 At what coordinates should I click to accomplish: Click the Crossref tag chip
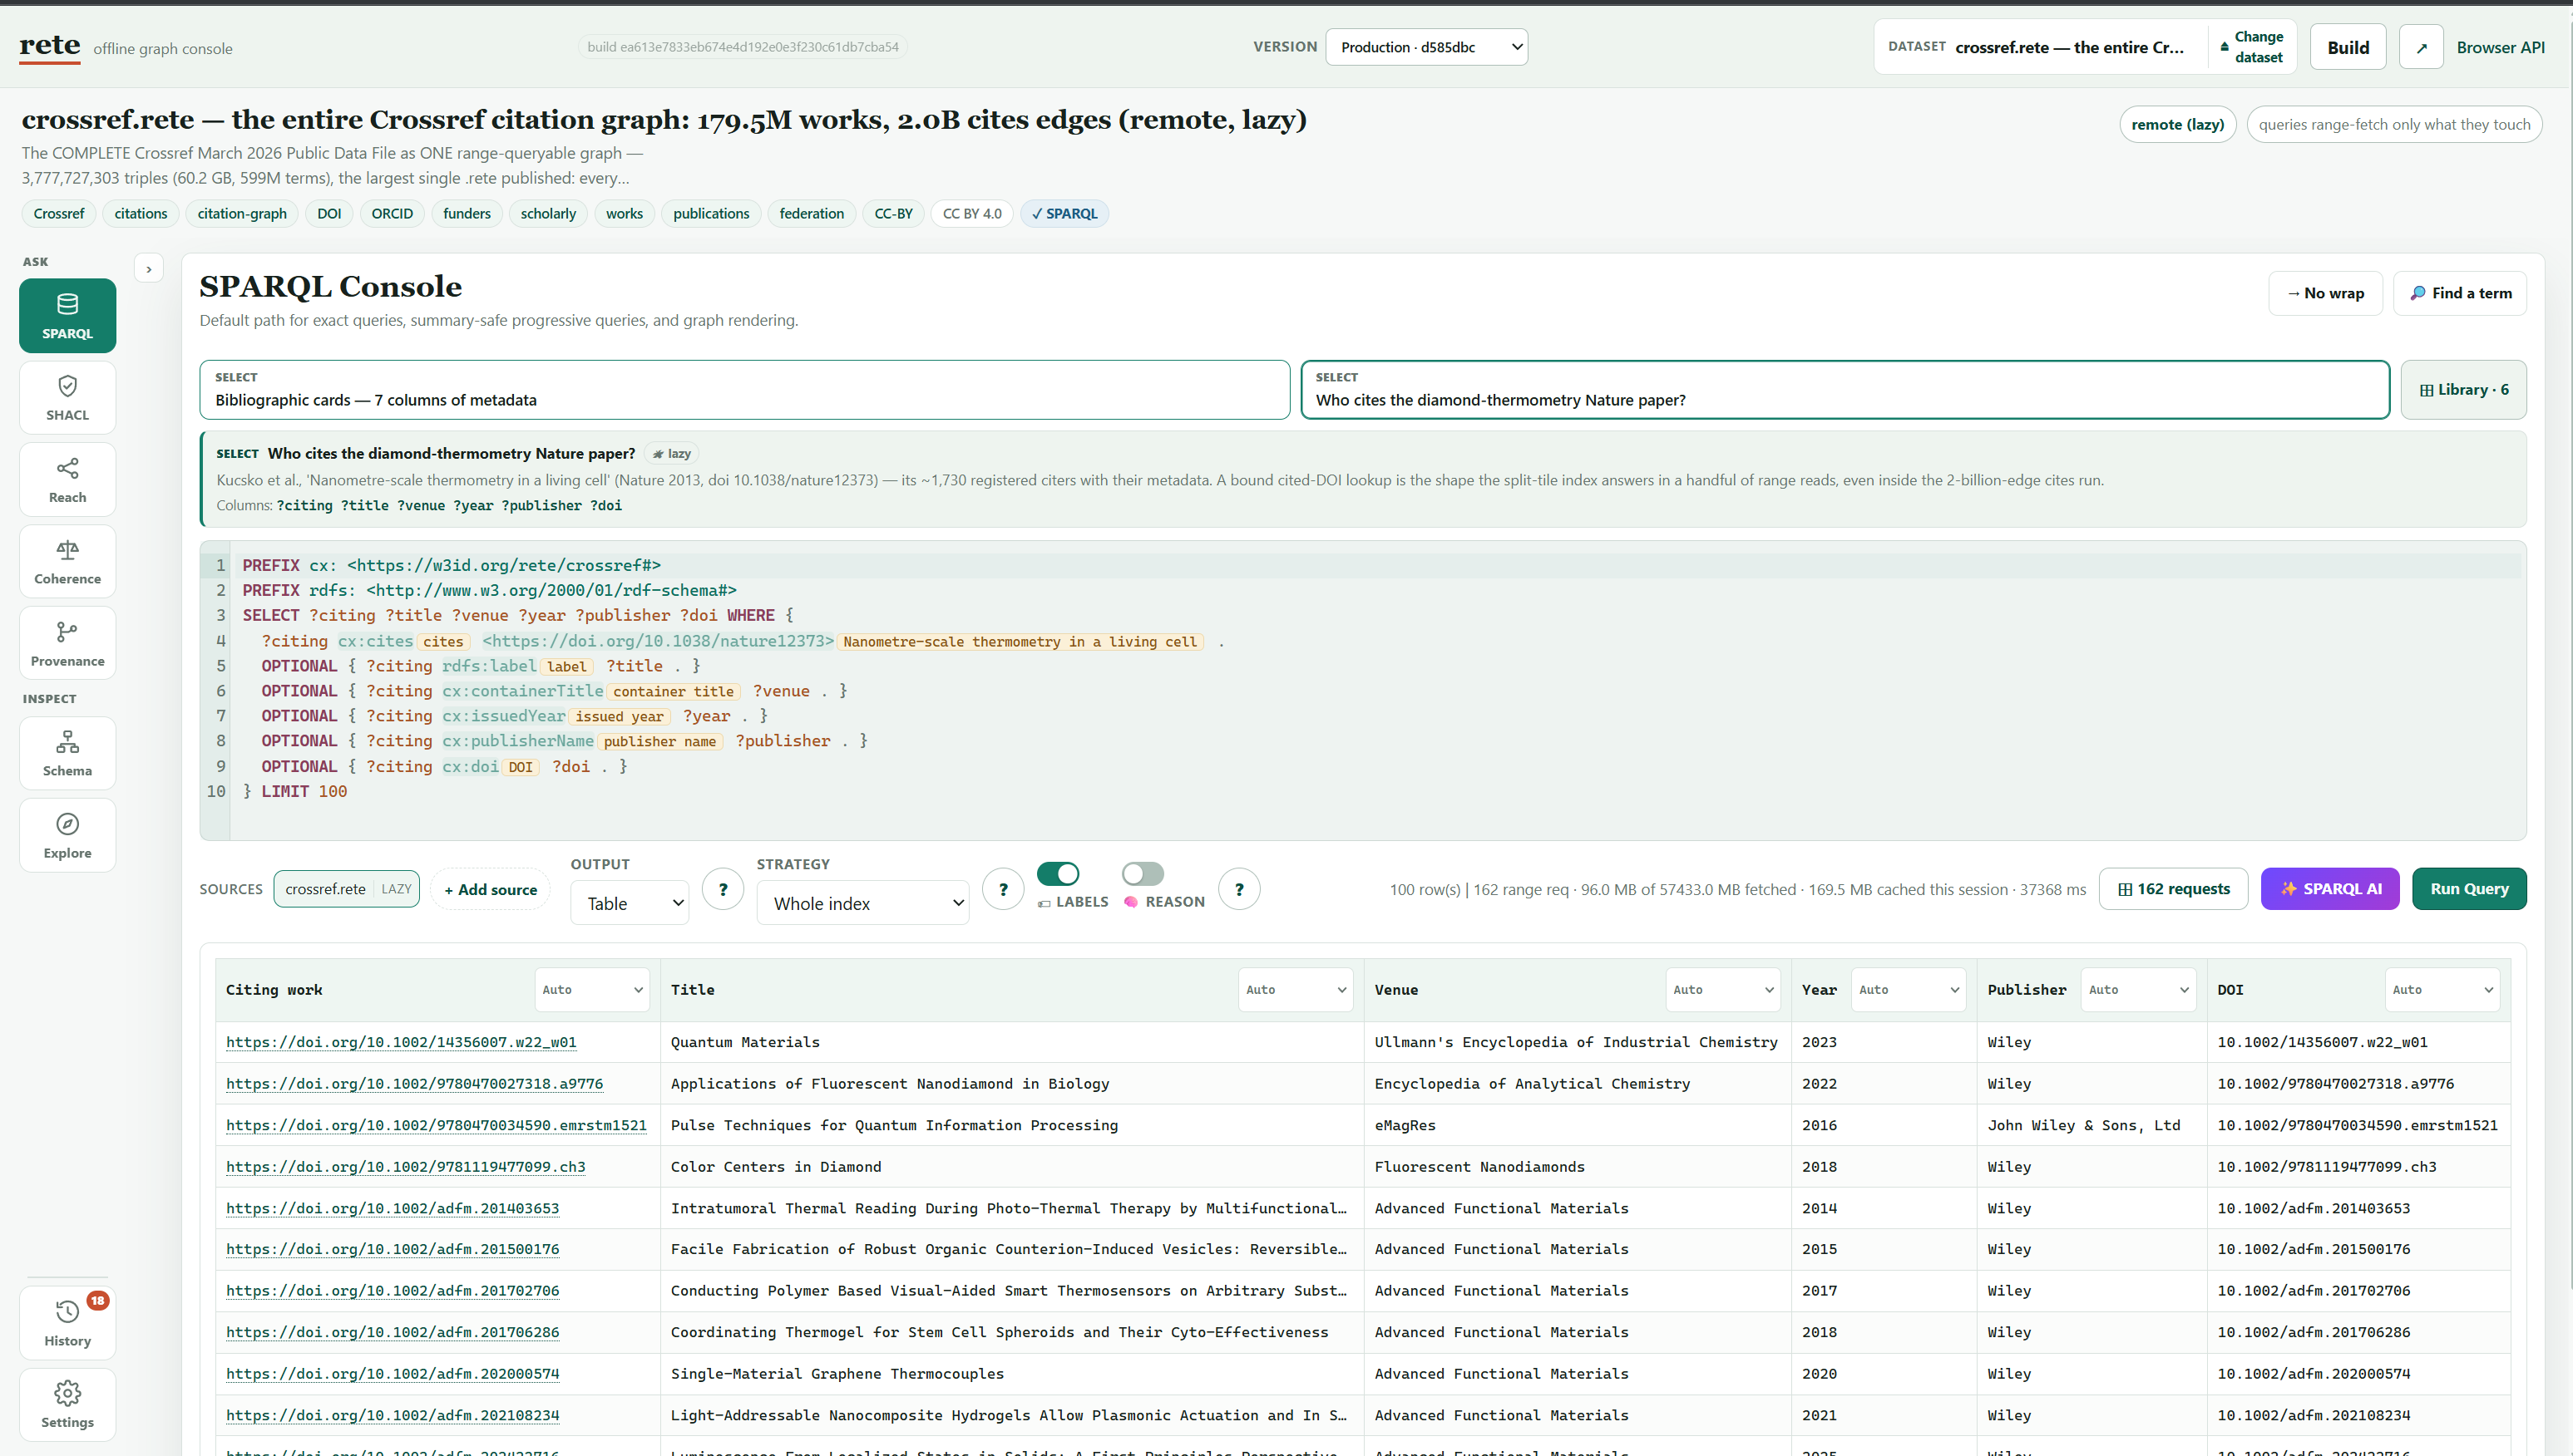point(59,214)
